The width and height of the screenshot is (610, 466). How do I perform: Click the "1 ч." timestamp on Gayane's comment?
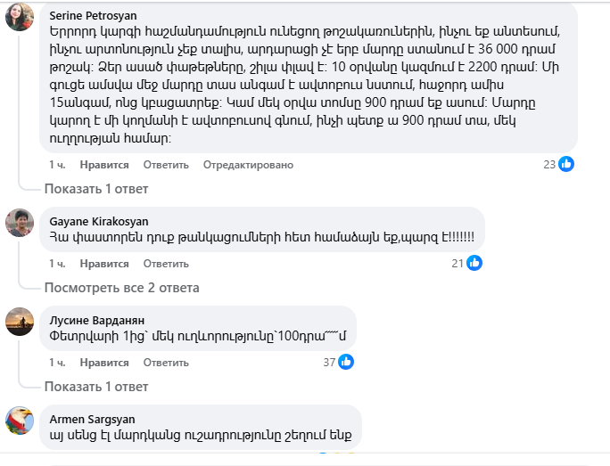tap(57, 264)
